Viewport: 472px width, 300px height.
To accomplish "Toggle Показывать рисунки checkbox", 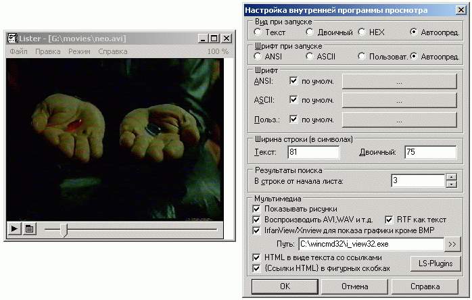I will [256, 209].
